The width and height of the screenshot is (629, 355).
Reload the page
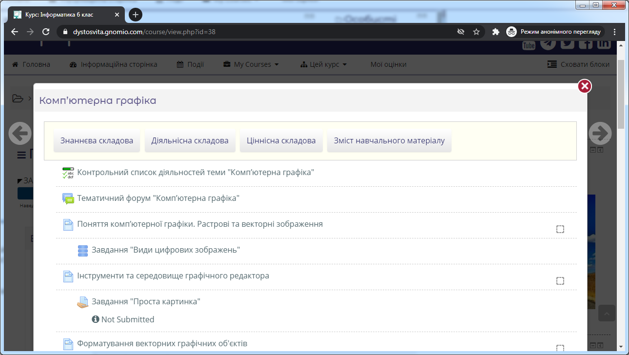(x=46, y=32)
